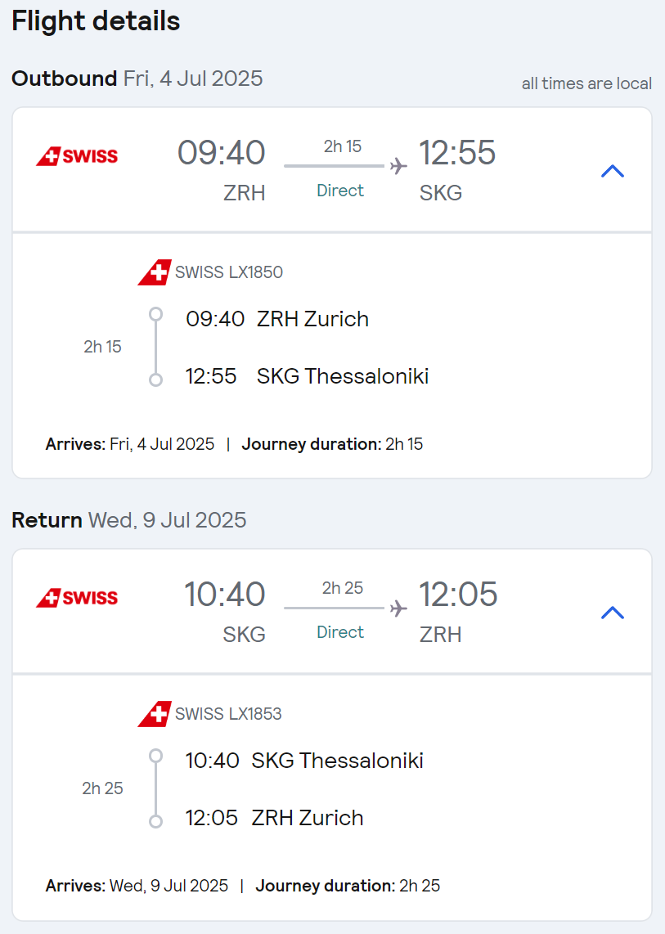Click the airplane icon on return route

pos(398,608)
